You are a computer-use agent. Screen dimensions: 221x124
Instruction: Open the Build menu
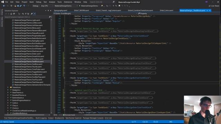pos(31,2)
